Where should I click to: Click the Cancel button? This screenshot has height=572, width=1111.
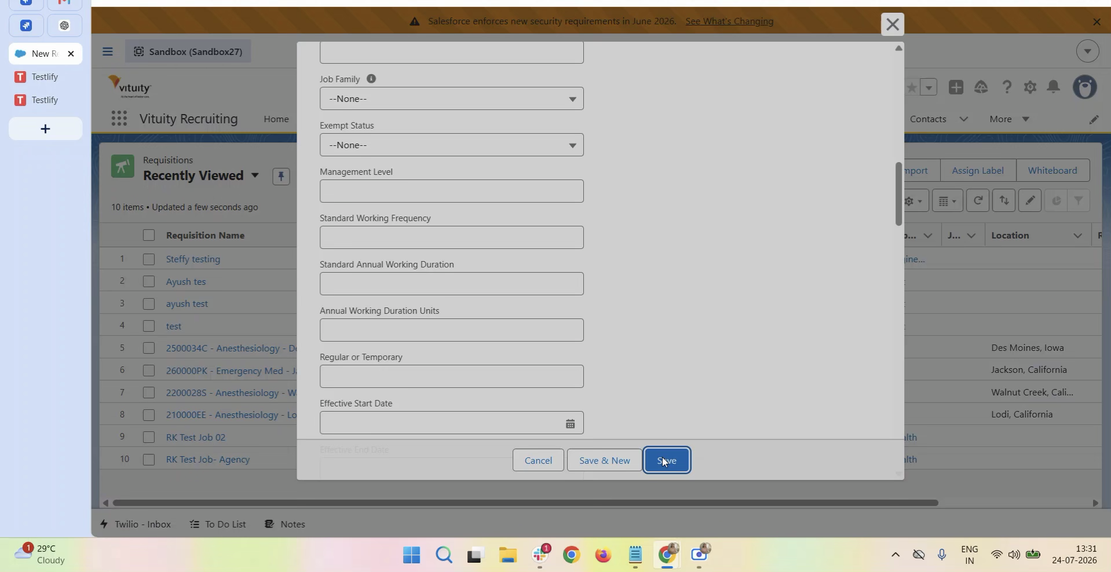538,460
